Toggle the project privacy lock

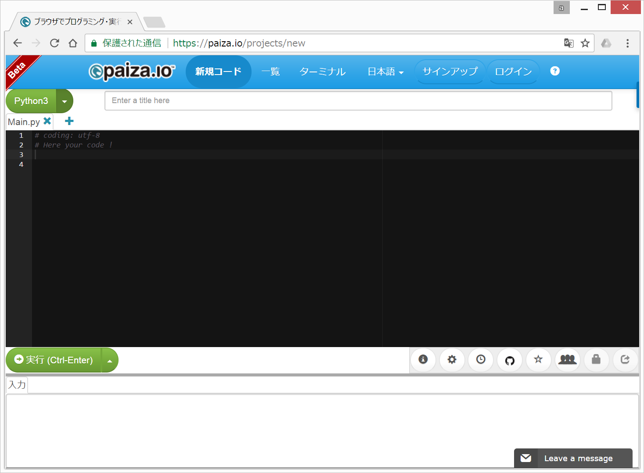596,360
